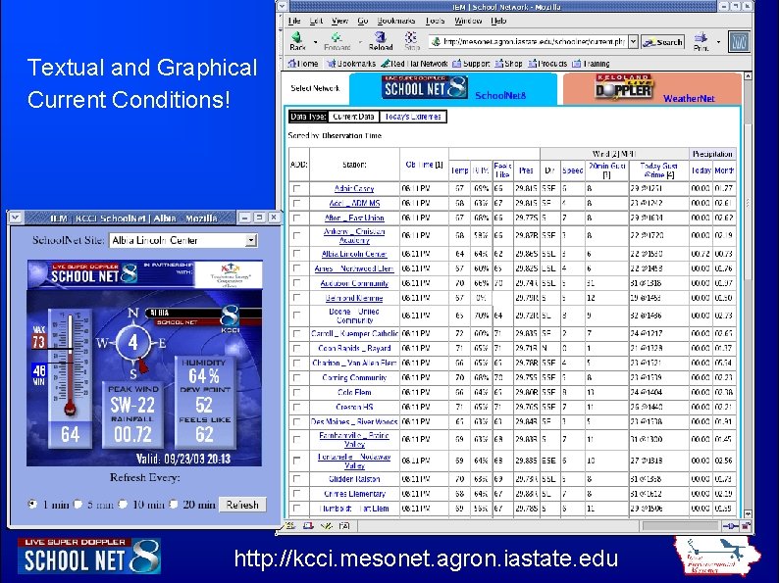The width and height of the screenshot is (779, 583).
Task: Click the Search button
Action: pos(663,42)
